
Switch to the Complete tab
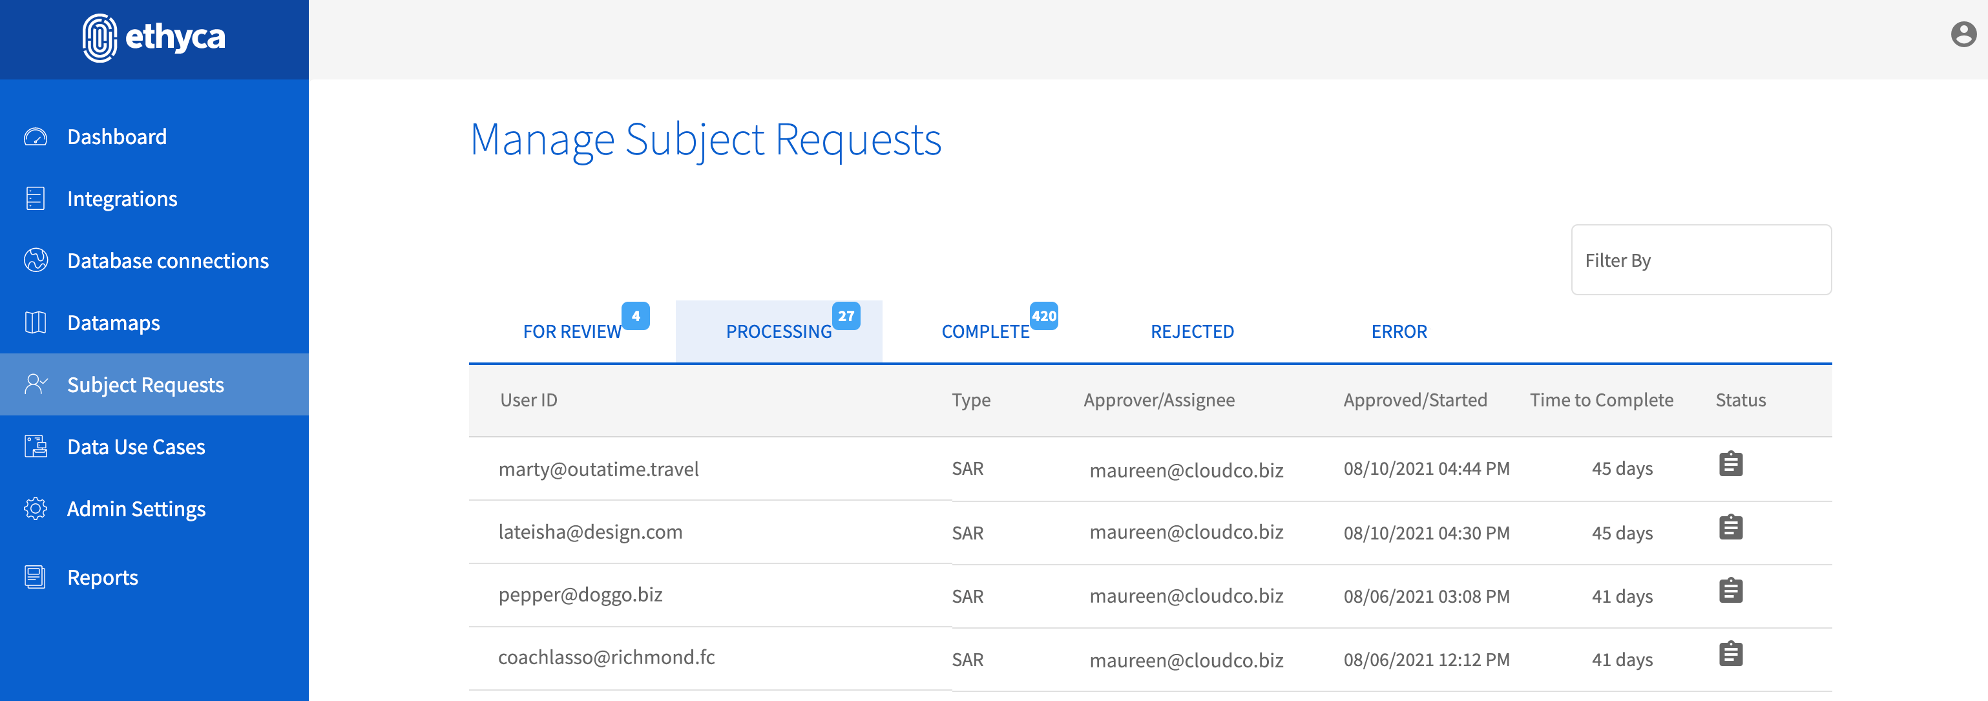pos(985,332)
